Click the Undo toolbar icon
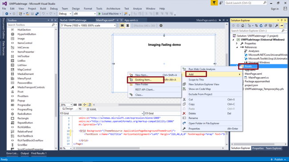The image size is (289, 162). pos(43,14)
